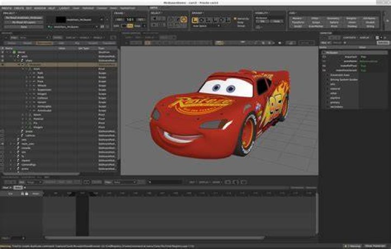Open the PRESTO menu
This screenshot has height=249, width=391.
pos(6,8)
